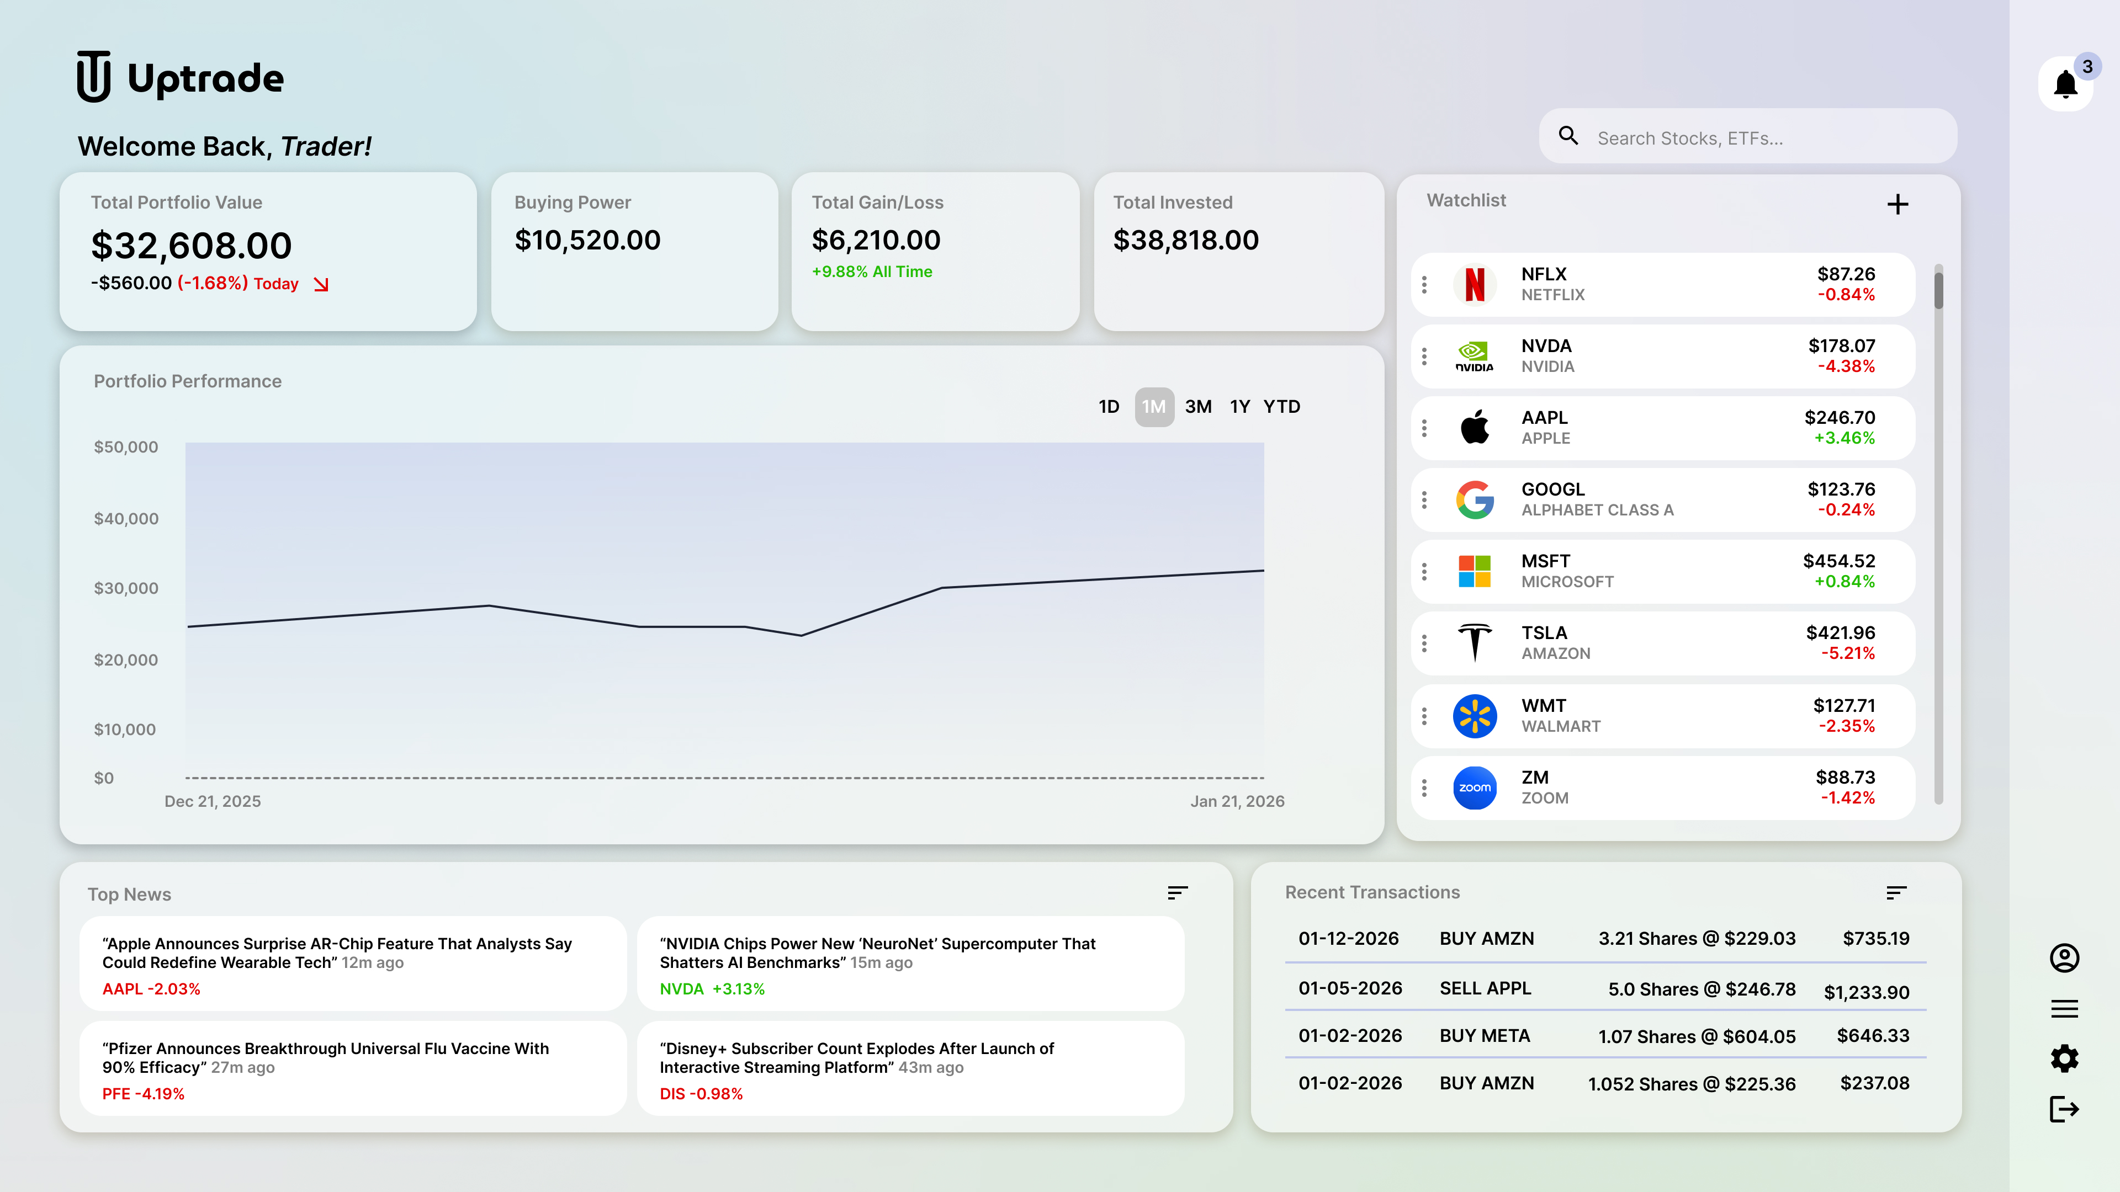Click the Zoom logo icon
This screenshot has height=1192, width=2120.
coord(1475,787)
